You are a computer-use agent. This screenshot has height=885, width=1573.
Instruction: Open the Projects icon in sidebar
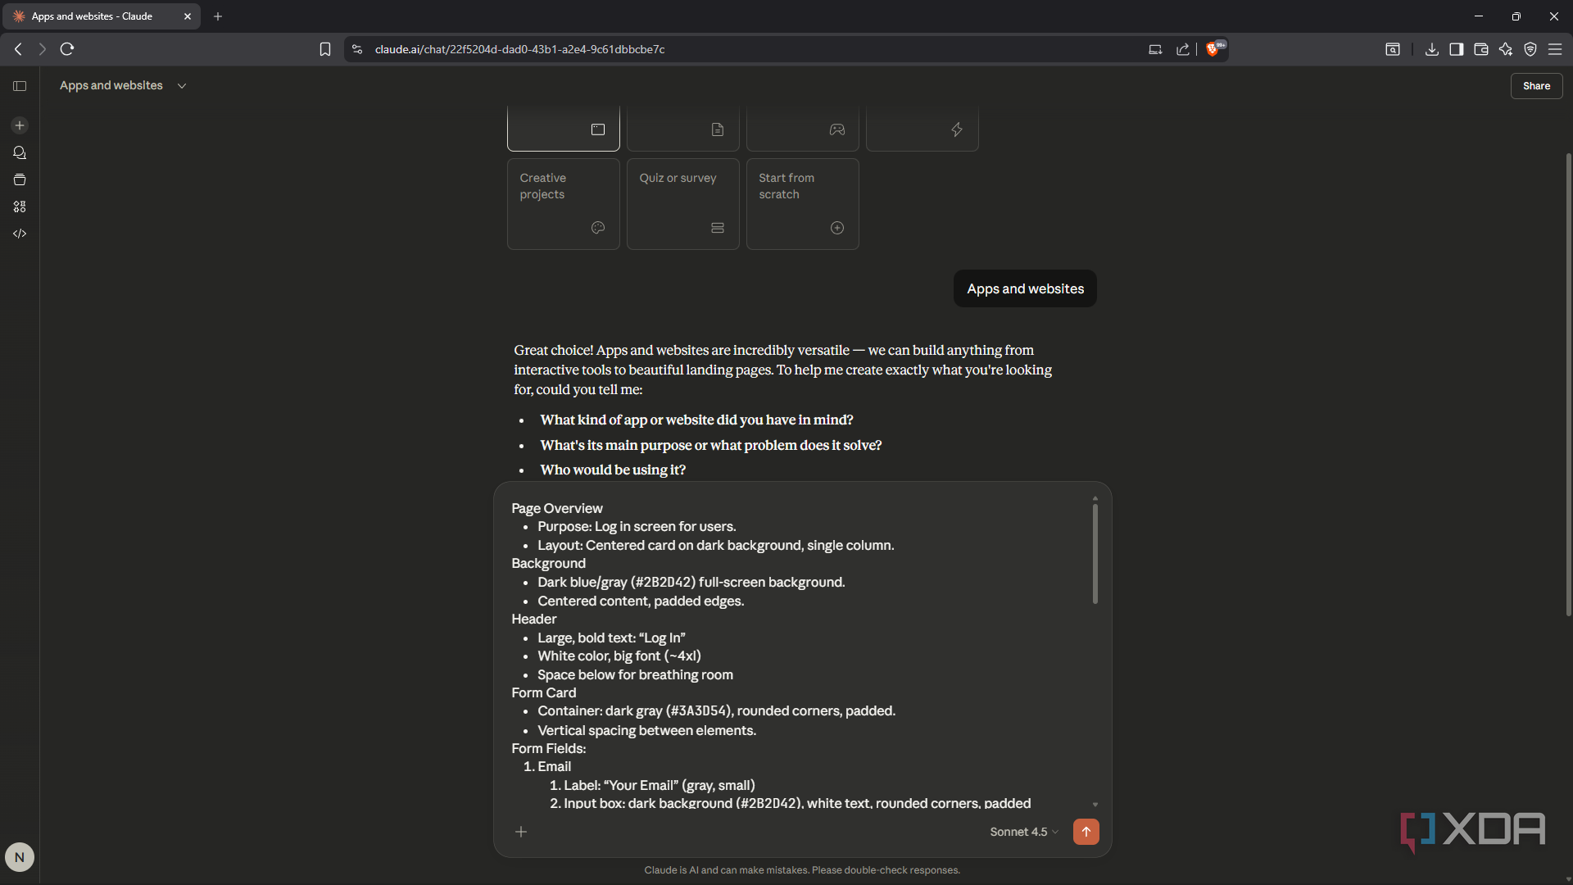pyautogui.click(x=20, y=179)
